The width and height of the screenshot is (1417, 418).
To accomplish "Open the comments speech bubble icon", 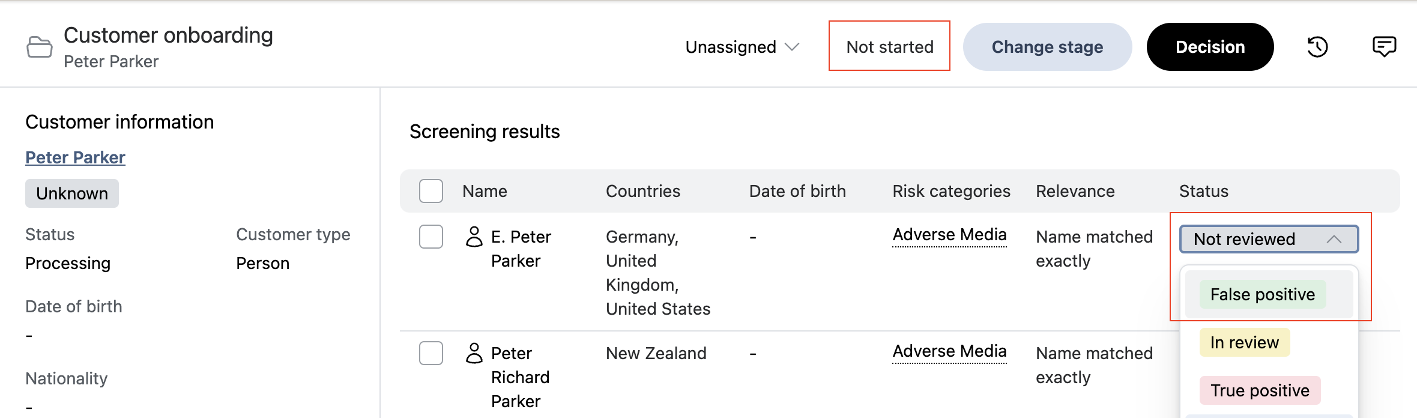I will (x=1384, y=47).
